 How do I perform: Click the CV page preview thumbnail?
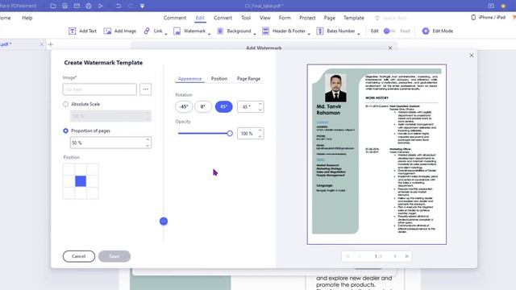point(377,154)
